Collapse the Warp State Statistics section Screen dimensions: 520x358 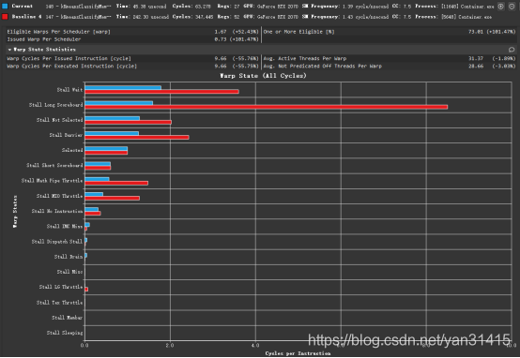pyautogui.click(x=9, y=50)
